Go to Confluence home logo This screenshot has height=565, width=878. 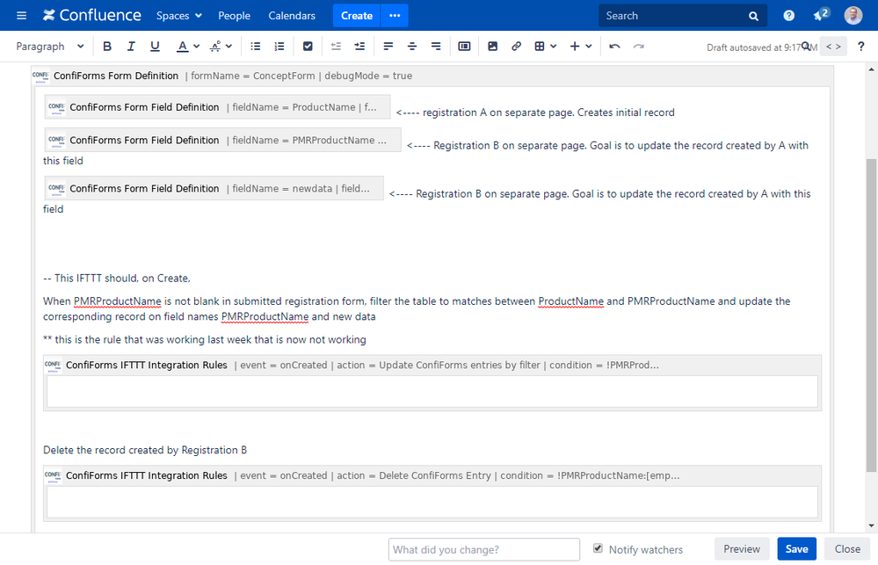91,16
